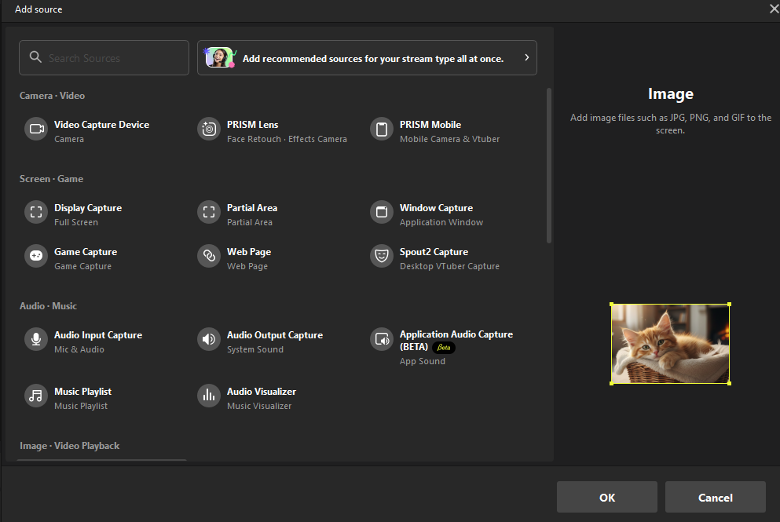Choose the Window Capture icon
Image resolution: width=780 pixels, height=522 pixels.
point(382,213)
